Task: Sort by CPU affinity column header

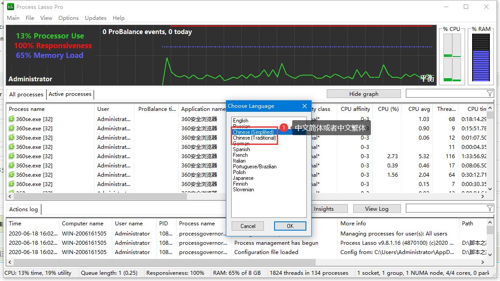Action: click(x=355, y=109)
